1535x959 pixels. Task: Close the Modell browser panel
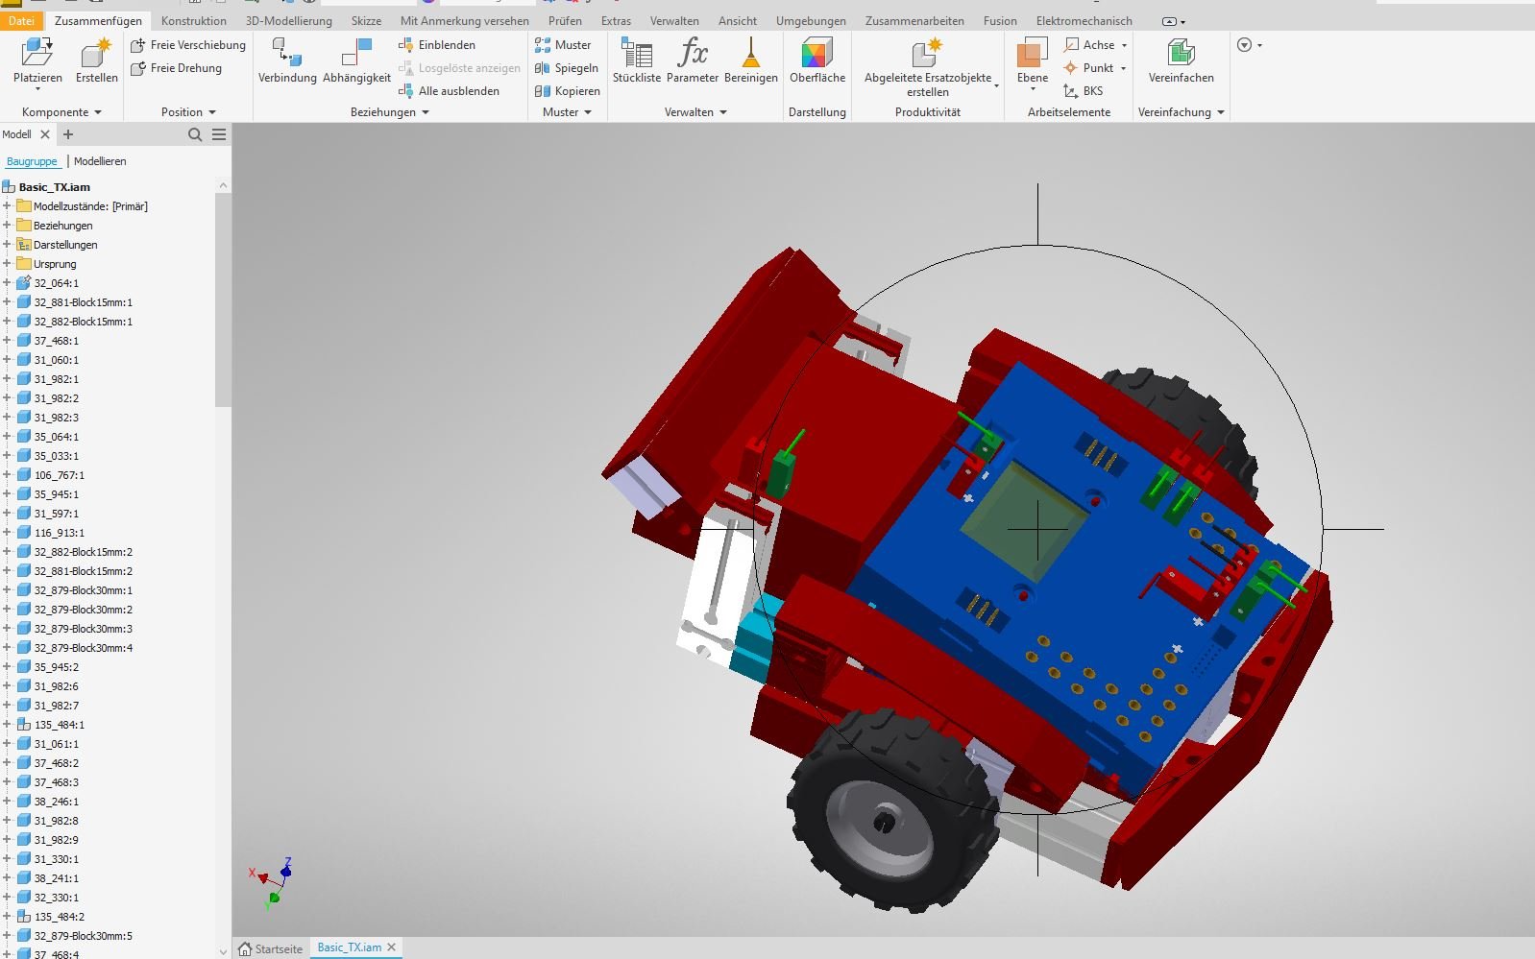click(45, 134)
